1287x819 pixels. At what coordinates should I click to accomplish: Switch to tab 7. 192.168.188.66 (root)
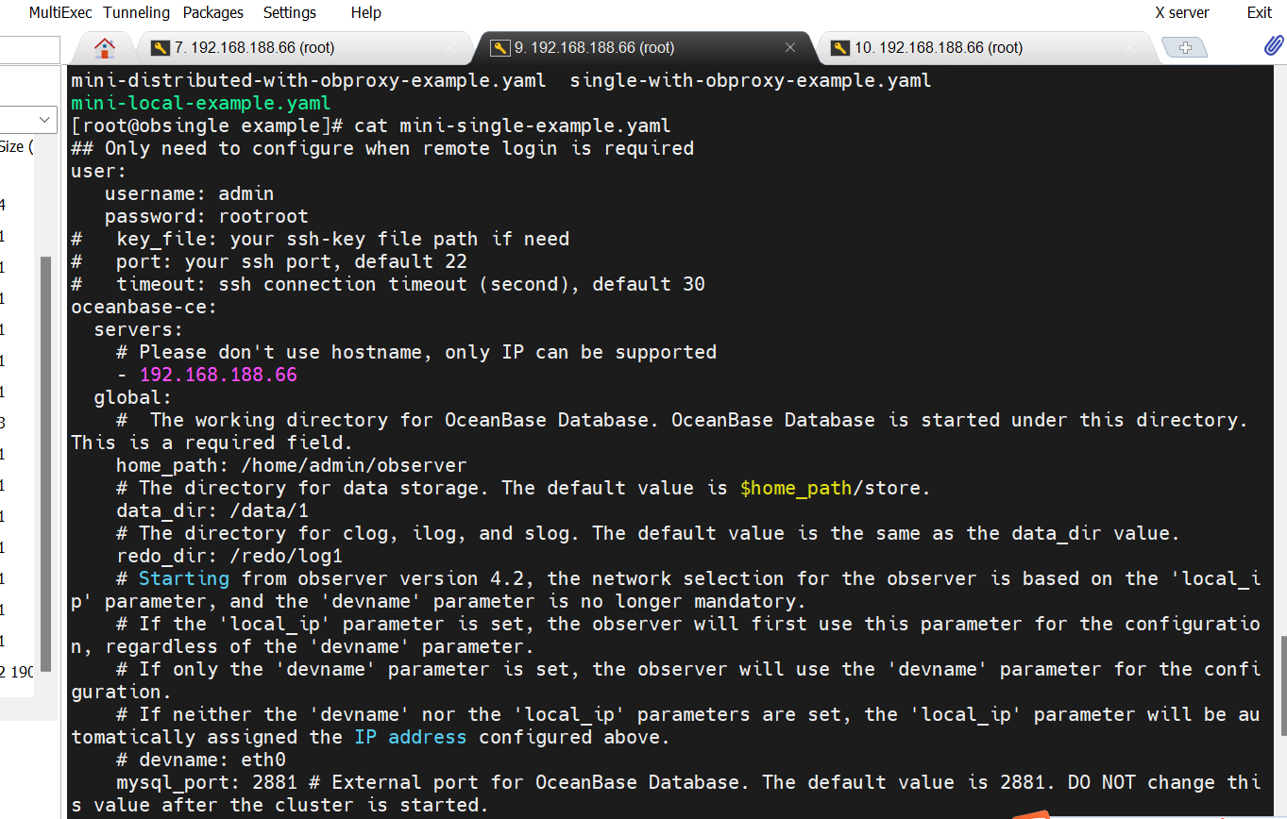[302, 47]
